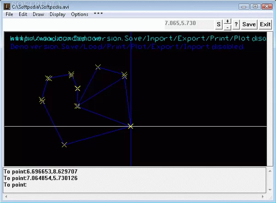The image size is (276, 203).
Task: Click command line 'To point:6.696653,8.629707'
Action: click(40, 171)
